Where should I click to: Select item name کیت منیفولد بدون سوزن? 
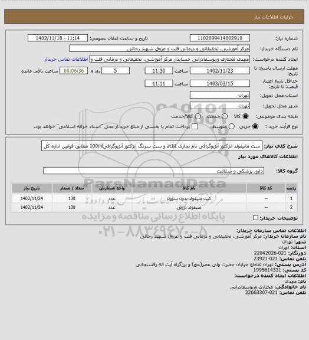point(189,198)
